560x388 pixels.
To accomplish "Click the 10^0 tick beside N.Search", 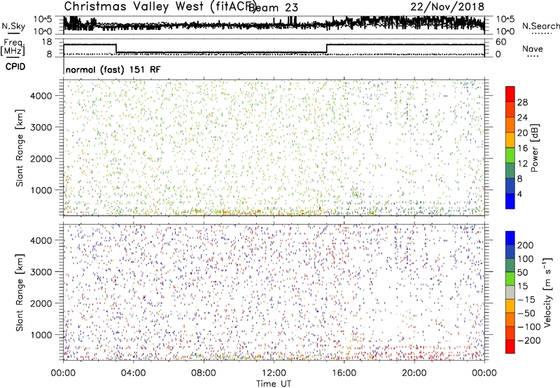I will click(505, 32).
